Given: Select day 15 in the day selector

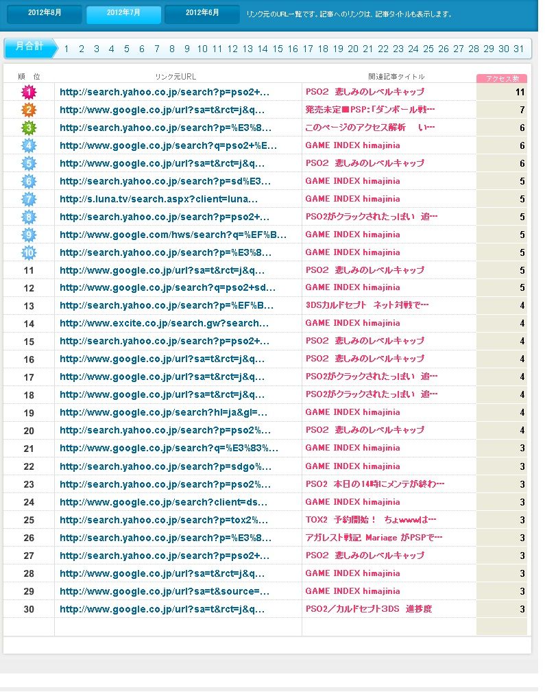Looking at the screenshot, I should tap(278, 49).
